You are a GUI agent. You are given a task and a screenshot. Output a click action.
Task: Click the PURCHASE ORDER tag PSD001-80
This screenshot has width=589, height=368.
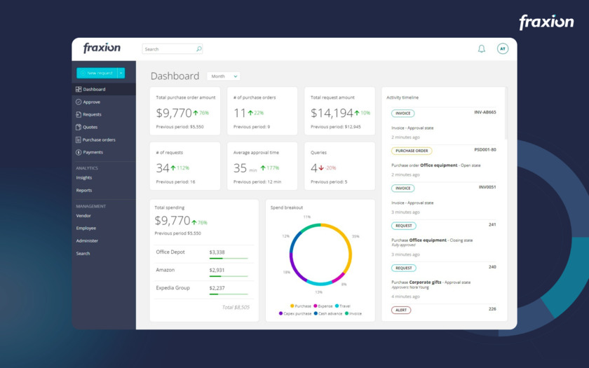coord(412,151)
